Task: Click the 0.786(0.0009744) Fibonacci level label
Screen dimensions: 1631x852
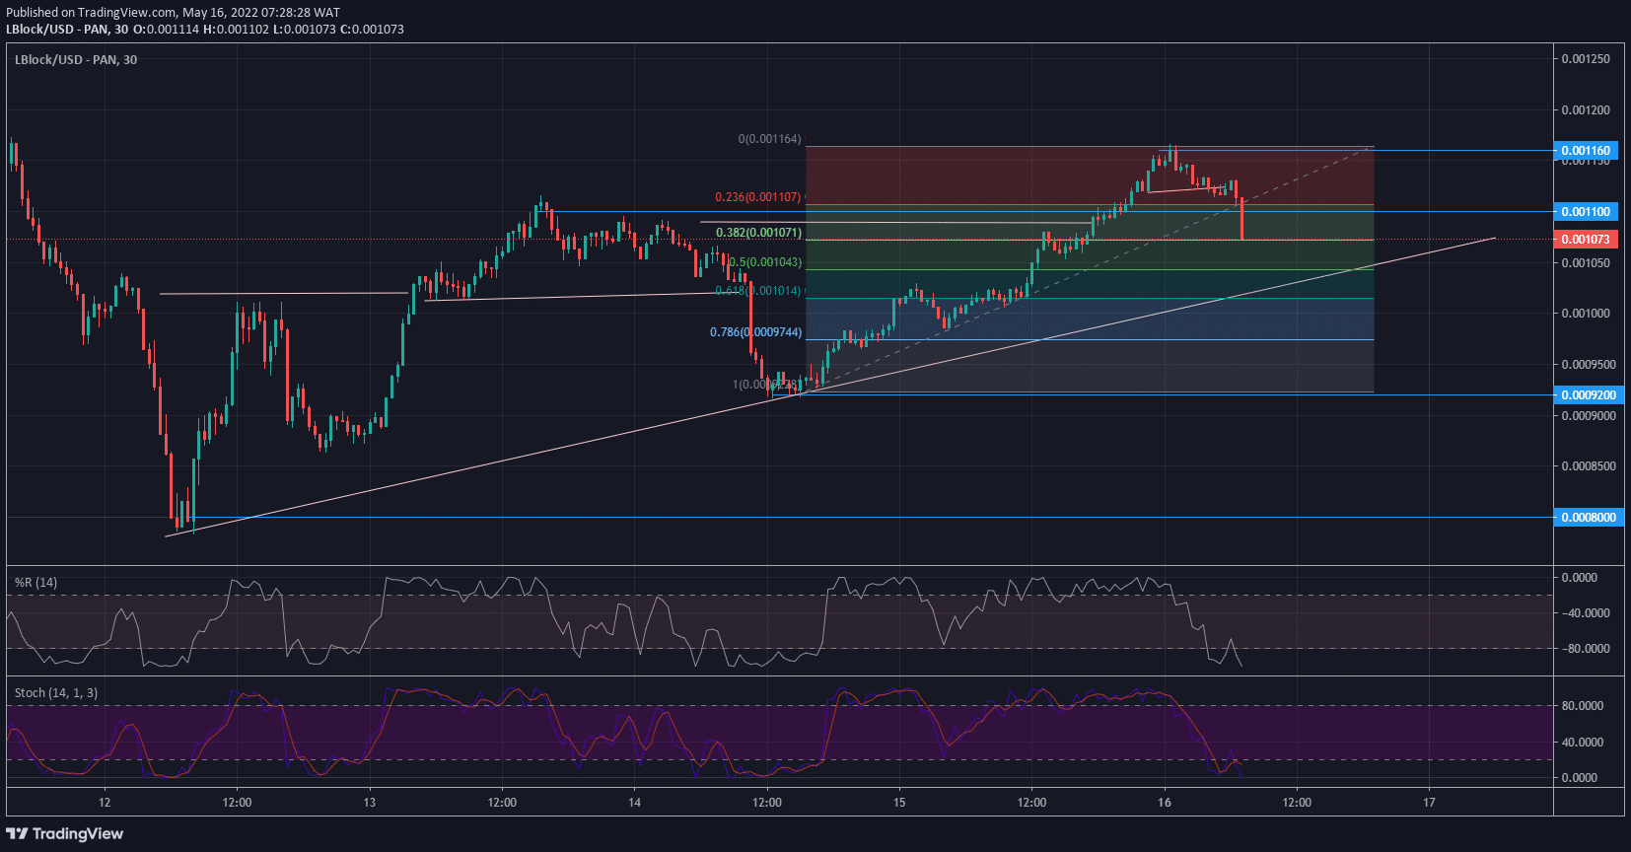Action: tap(756, 332)
